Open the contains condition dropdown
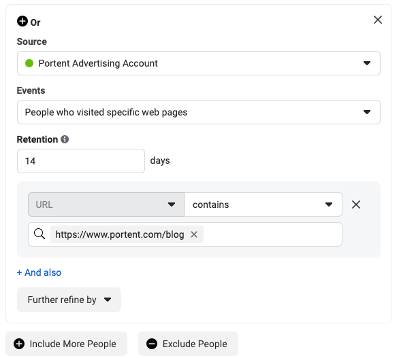Image resolution: width=399 pixels, height=358 pixels. pos(264,204)
